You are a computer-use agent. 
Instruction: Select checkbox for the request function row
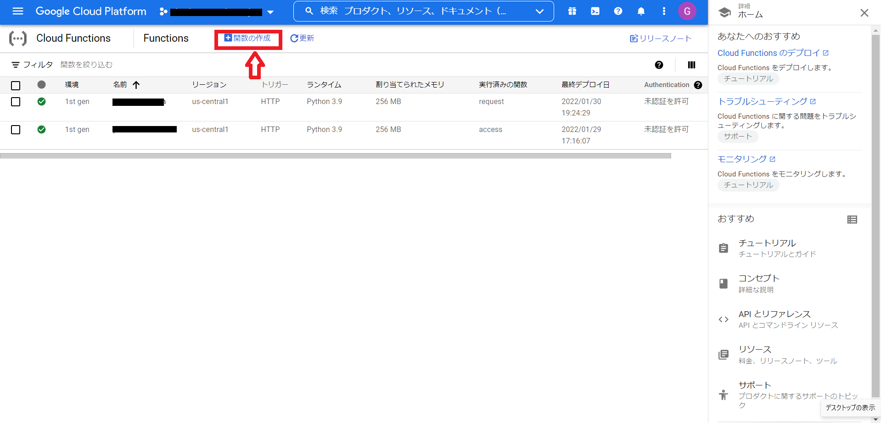[16, 102]
